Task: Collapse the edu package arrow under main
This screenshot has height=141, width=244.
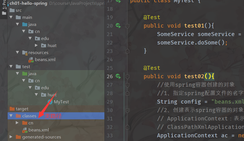Action: tap(30, 38)
